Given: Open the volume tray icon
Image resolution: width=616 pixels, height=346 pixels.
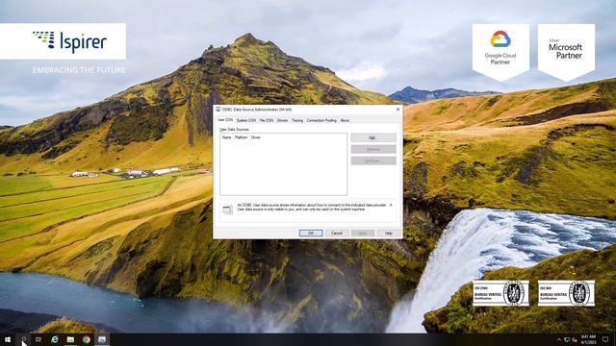Looking at the screenshot, I should point(575,339).
